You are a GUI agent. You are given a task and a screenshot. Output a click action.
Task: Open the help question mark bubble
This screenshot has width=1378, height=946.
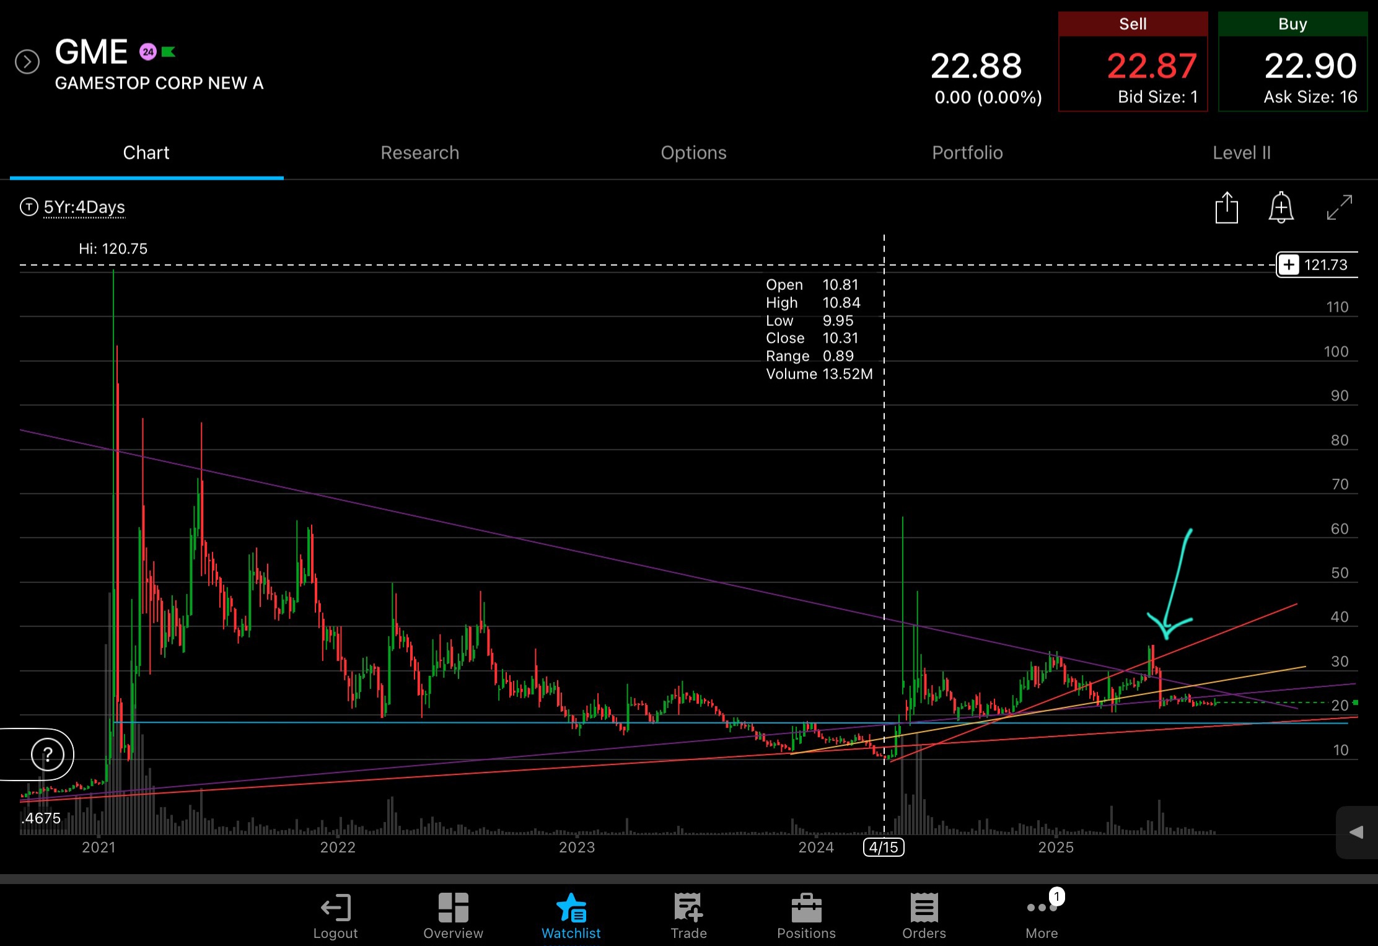(48, 755)
